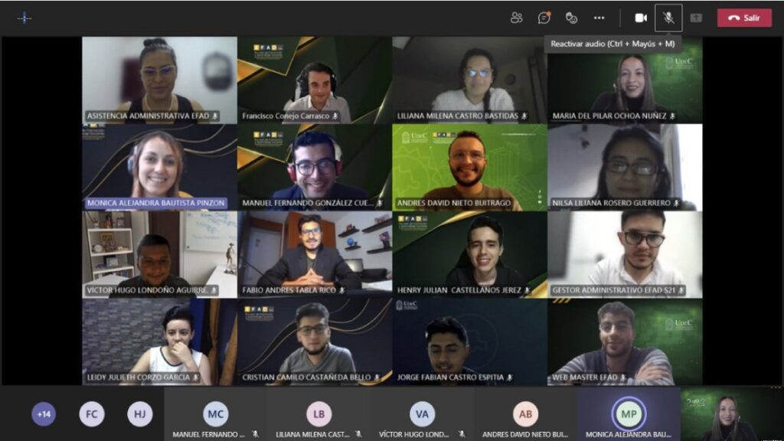The image size is (784, 441).
Task: Click mic icon beside LILIANA MILENA CASTRO BASTIDAS
Action: point(524,116)
